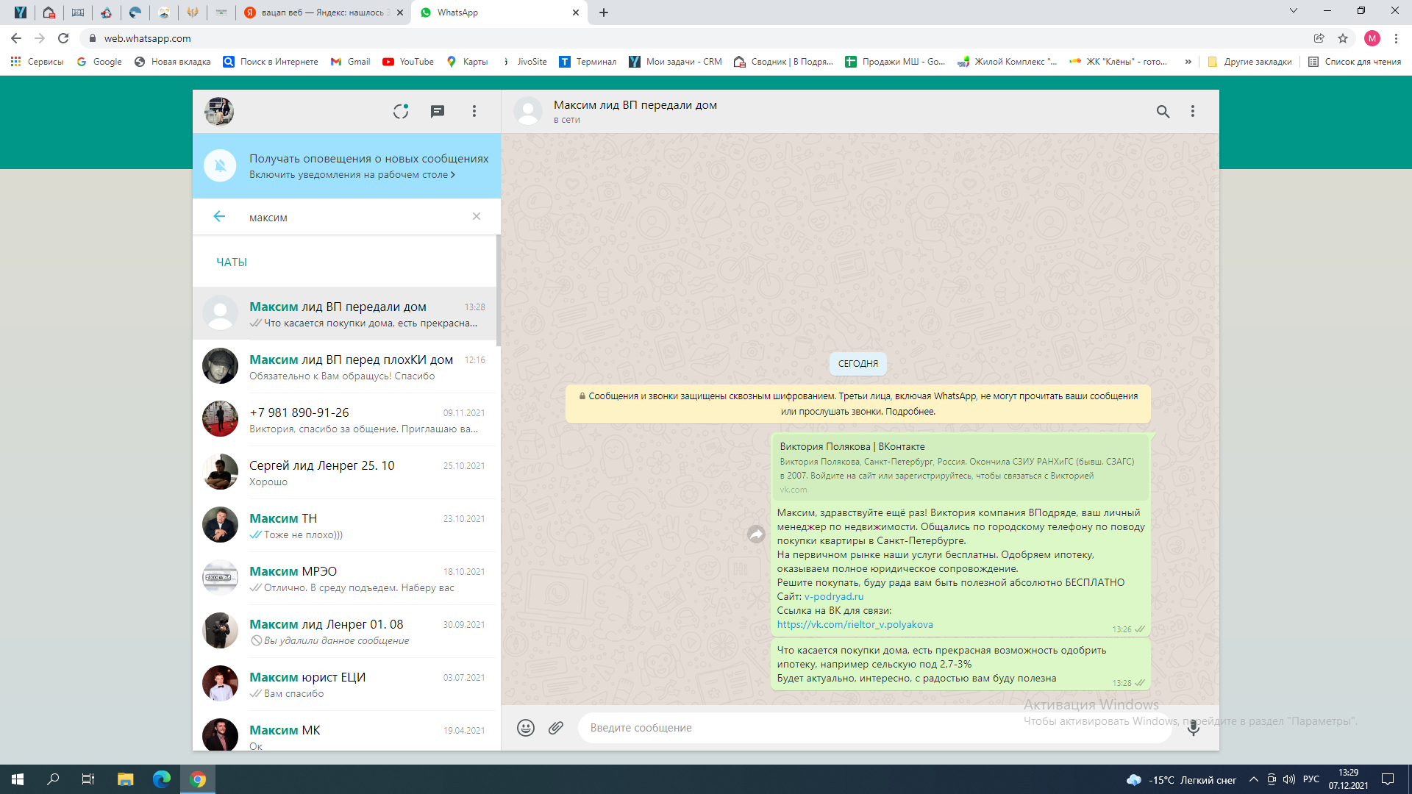Viewport: 1412px width, 794px height.
Task: Click the attachment paperclip icon
Action: [x=556, y=728]
